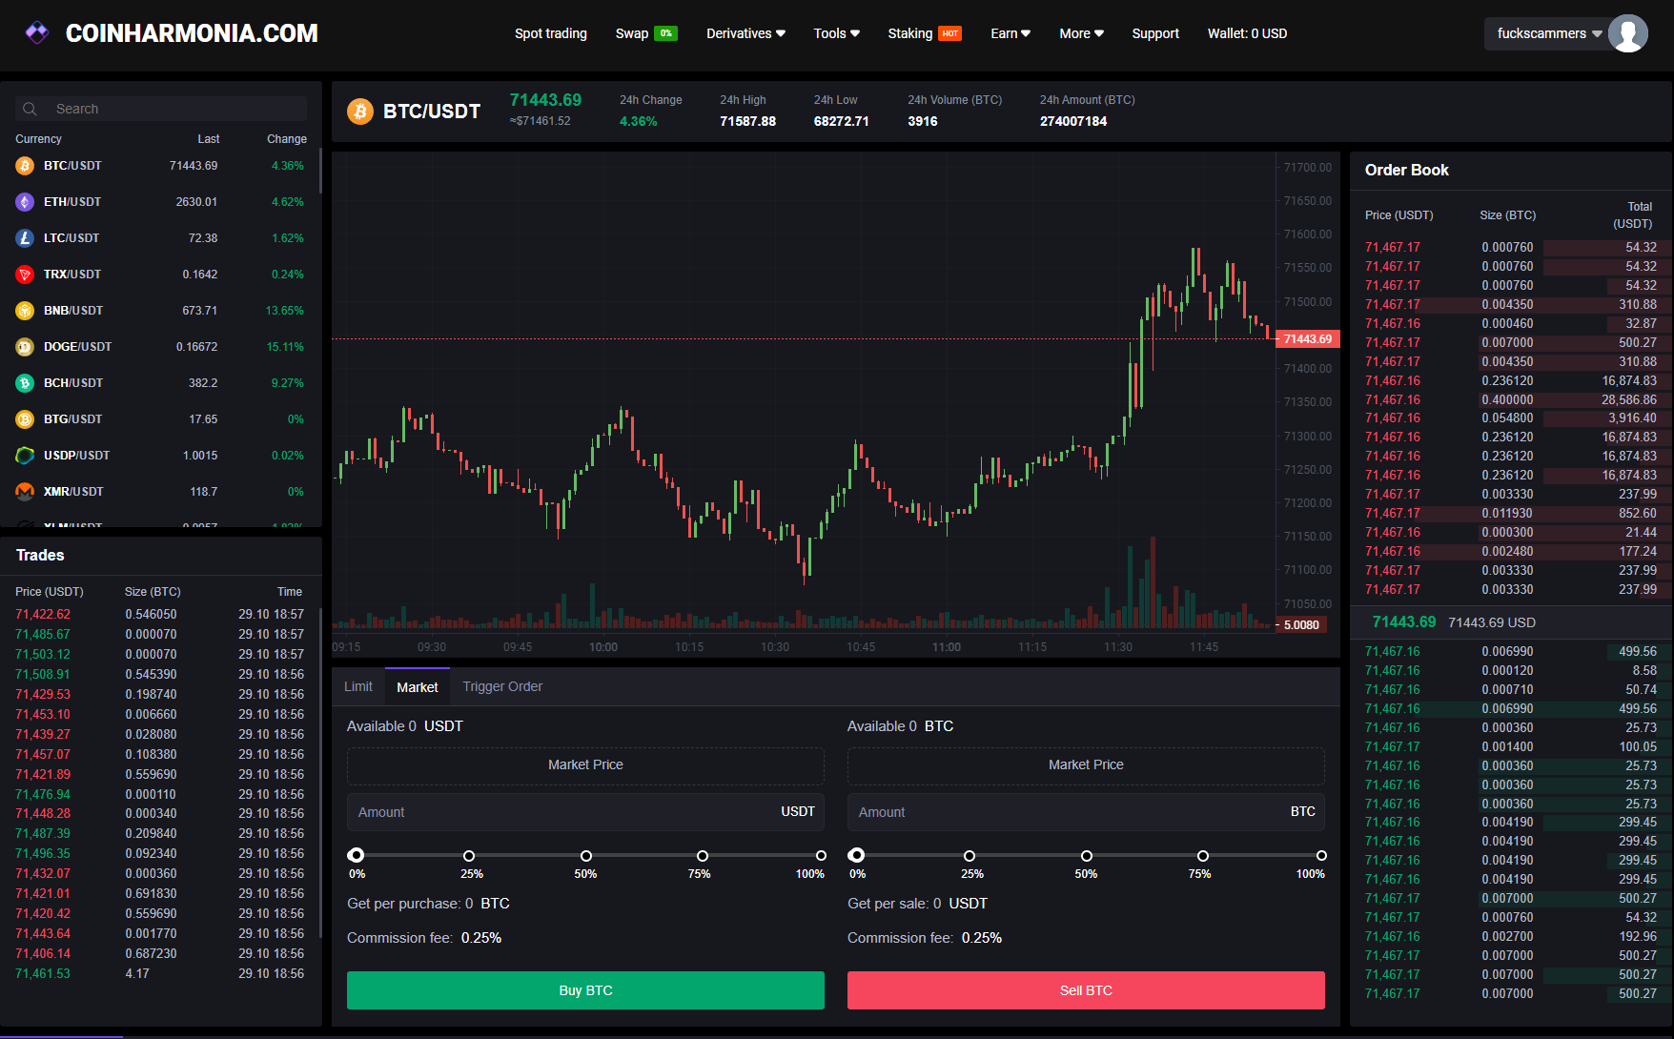Click the 28,586.86 order book total
Screen dimensions: 1674x1039
1629,400
